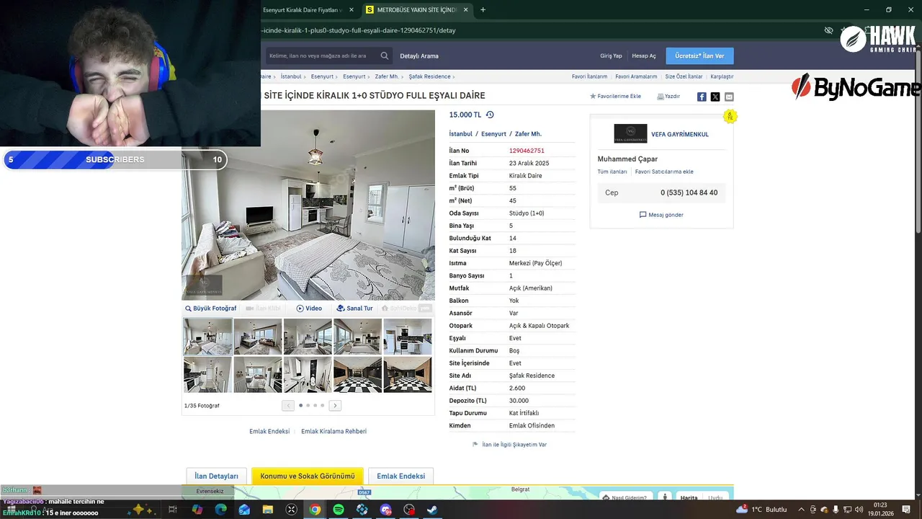Screen dimensions: 922x519
Task: Switch to Emlak Endeksi tab
Action: [400, 476]
